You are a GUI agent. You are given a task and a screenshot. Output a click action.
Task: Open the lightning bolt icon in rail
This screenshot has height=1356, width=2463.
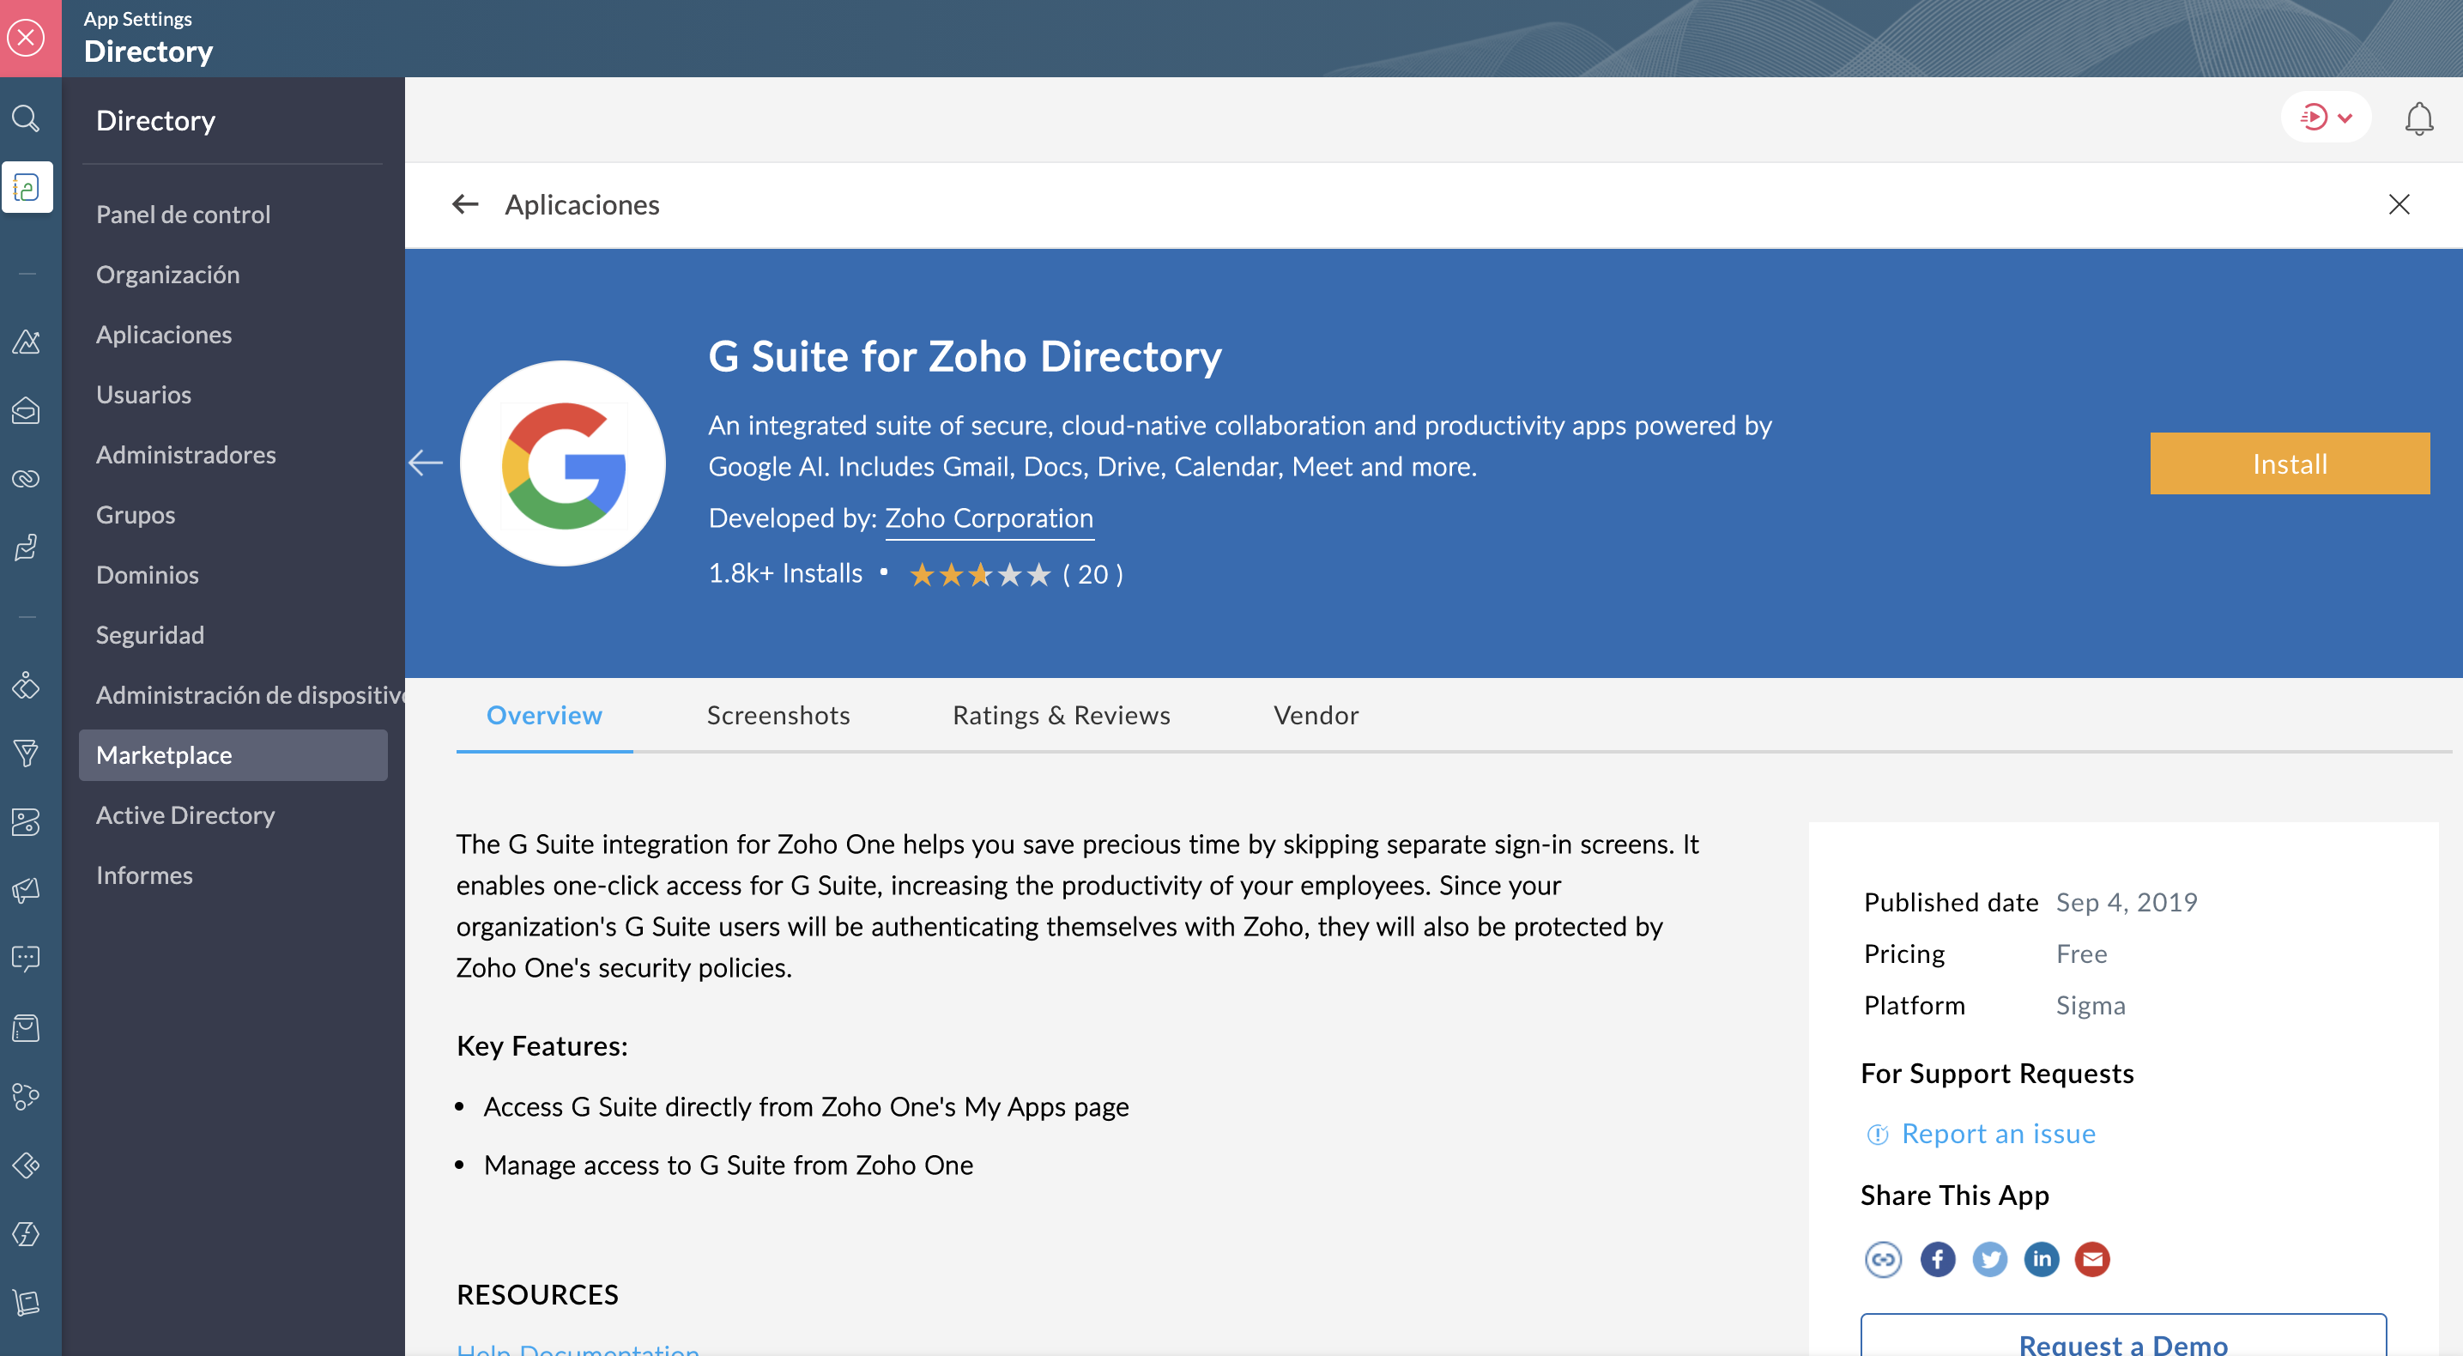(x=26, y=1233)
